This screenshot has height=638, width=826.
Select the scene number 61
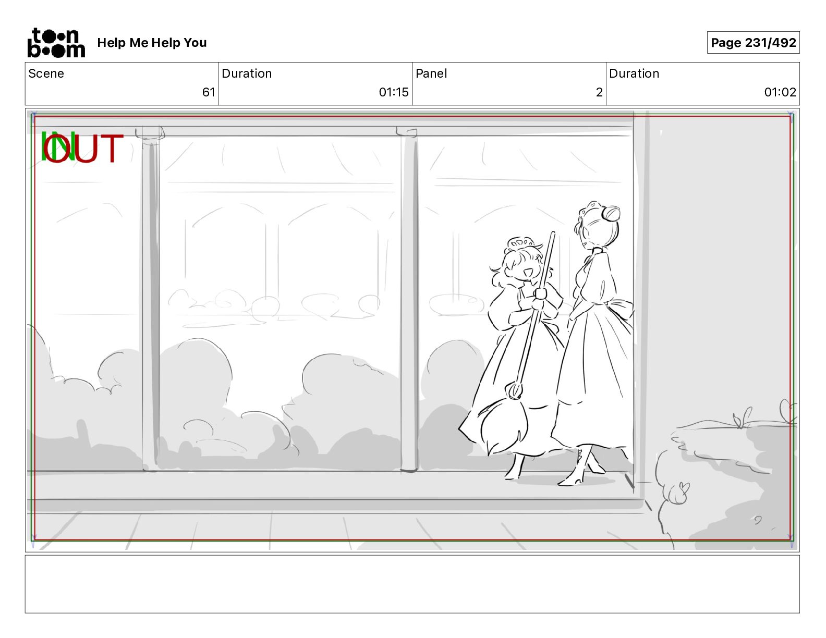click(x=209, y=92)
